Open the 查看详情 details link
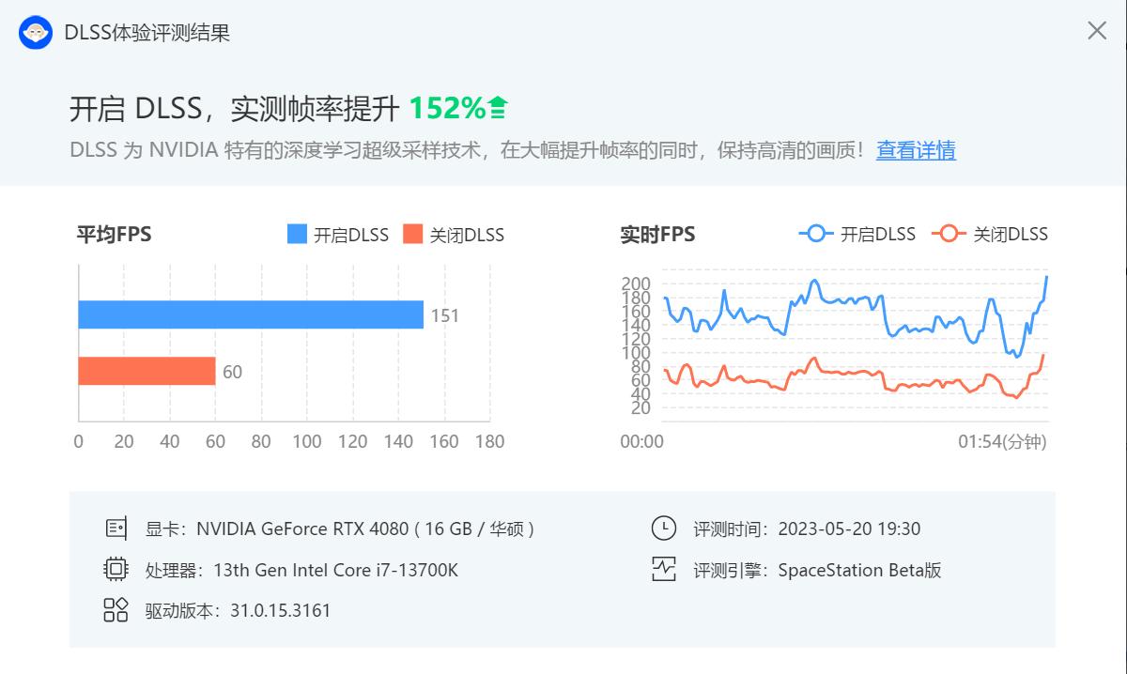Screen dimensions: 1127x674 916,150
